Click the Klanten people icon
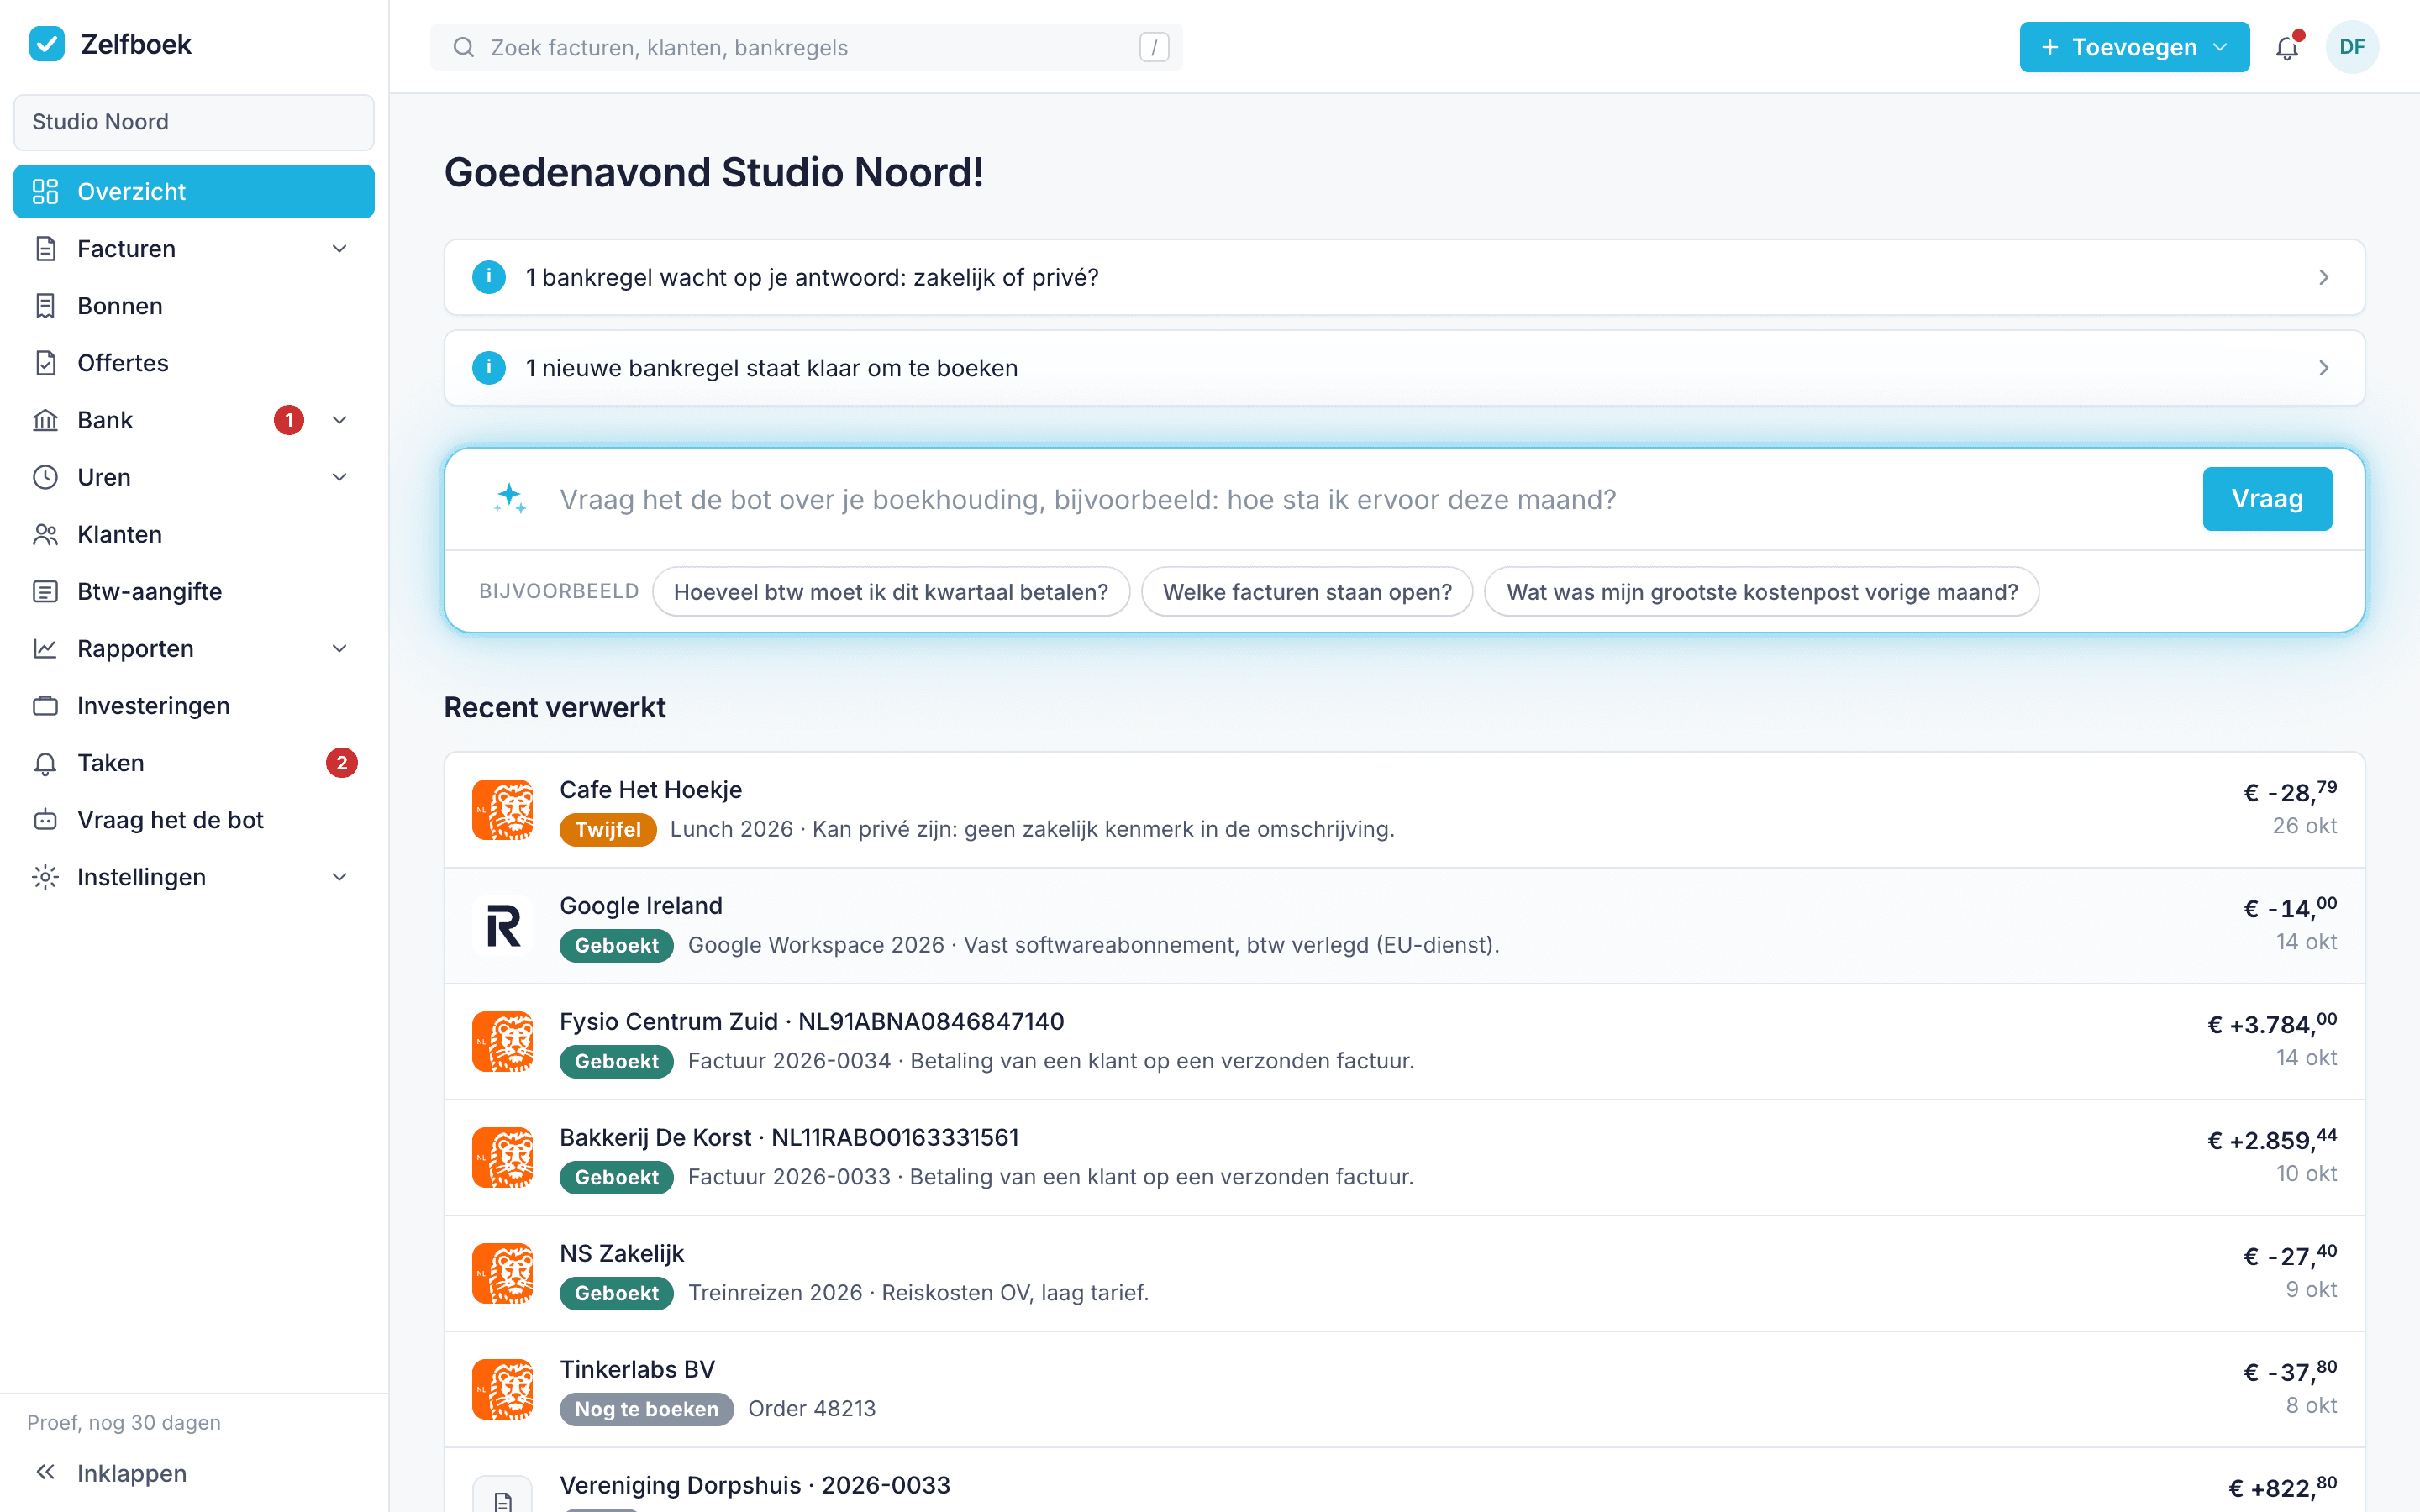The image size is (2420, 1512). pyautogui.click(x=45, y=534)
